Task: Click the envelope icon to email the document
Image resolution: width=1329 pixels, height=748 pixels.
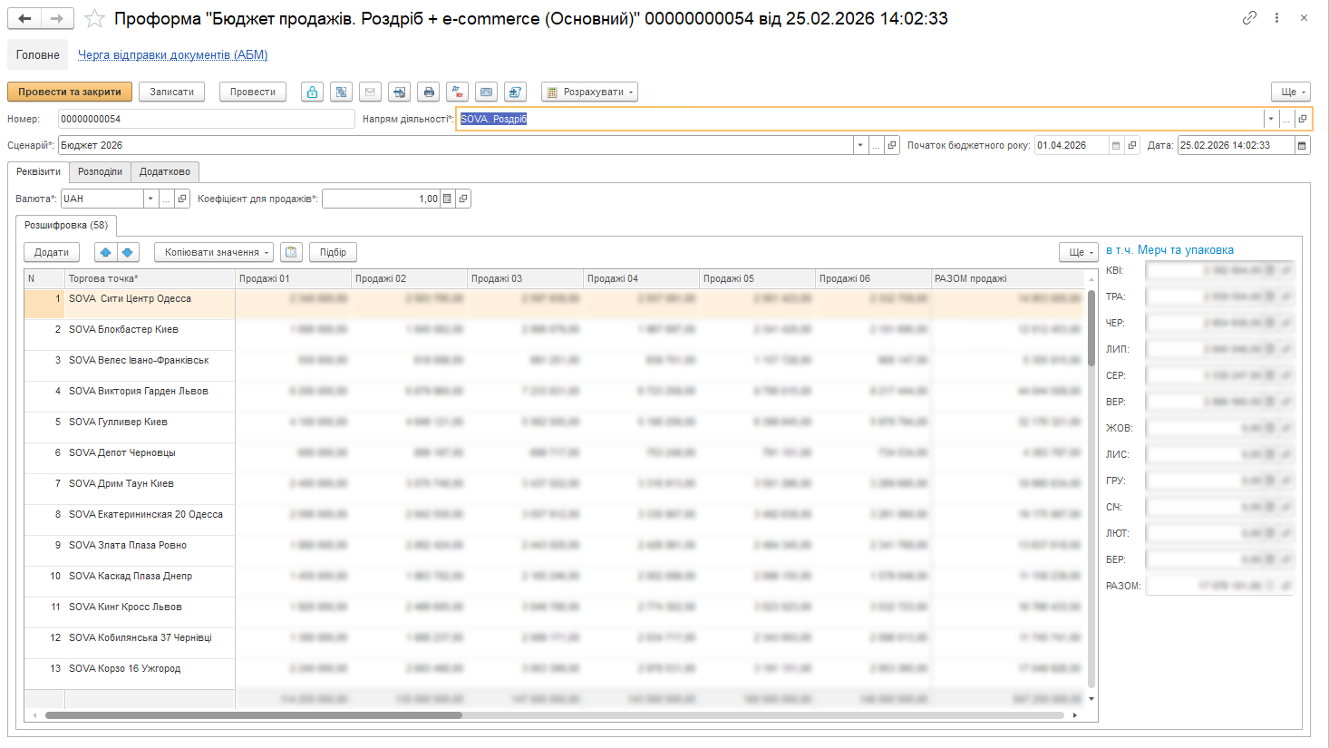Action: (370, 92)
